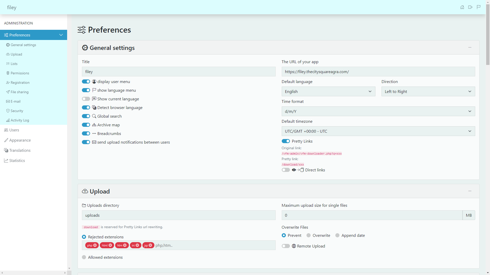The height and width of the screenshot is (275, 490).
Task: Open the Default language dropdown
Action: [x=328, y=91]
